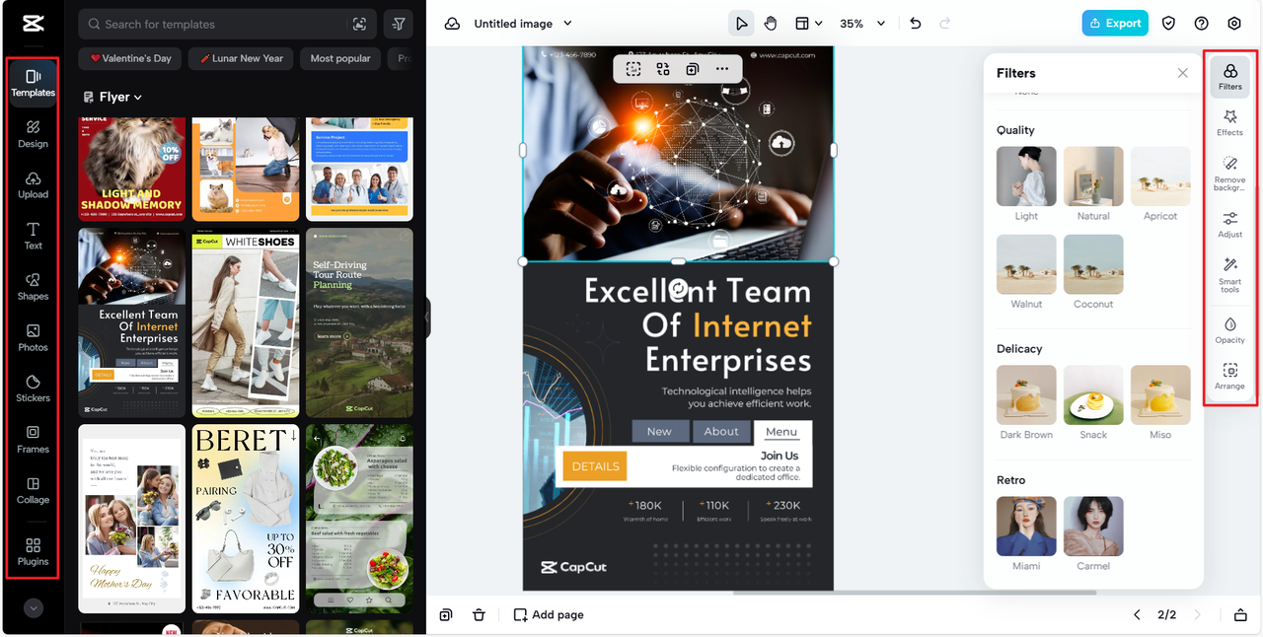Viewport: 1263px width, 637px height.
Task: Click the delete page trash icon
Action: (479, 614)
